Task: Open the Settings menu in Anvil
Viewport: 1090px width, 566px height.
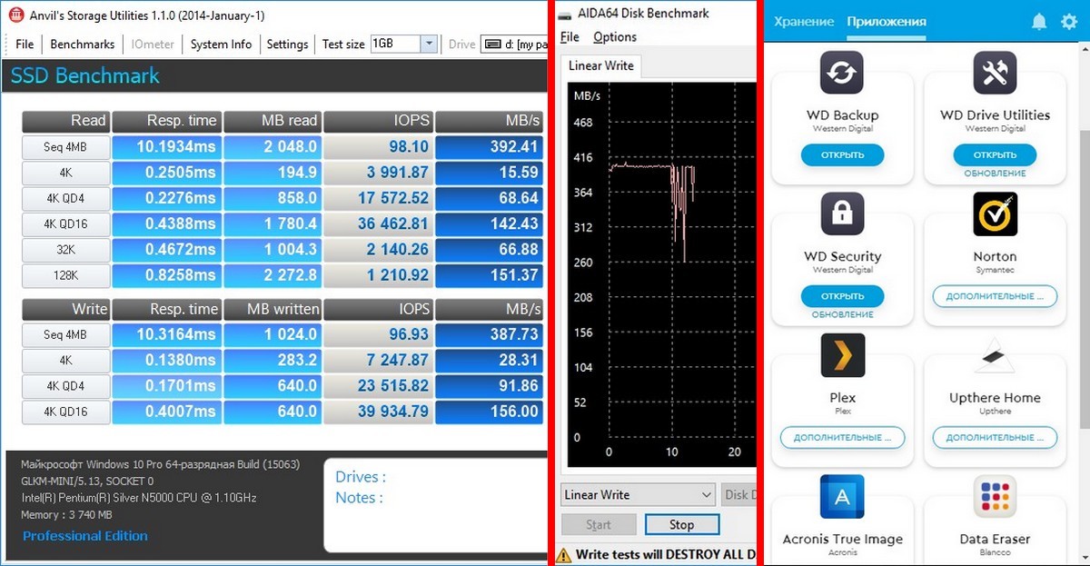Action: [x=288, y=44]
